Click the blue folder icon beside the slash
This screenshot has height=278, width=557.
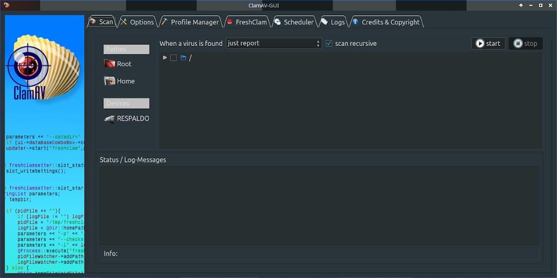[x=183, y=58]
